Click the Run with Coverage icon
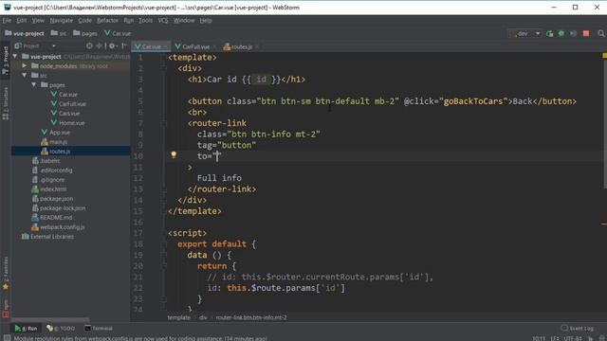Screen dimensions: 607x341 [x=573, y=34]
